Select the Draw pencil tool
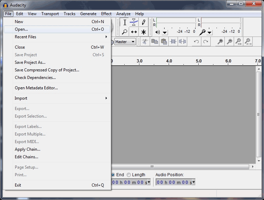Viewport: 264px width, 200px height. coord(144,22)
